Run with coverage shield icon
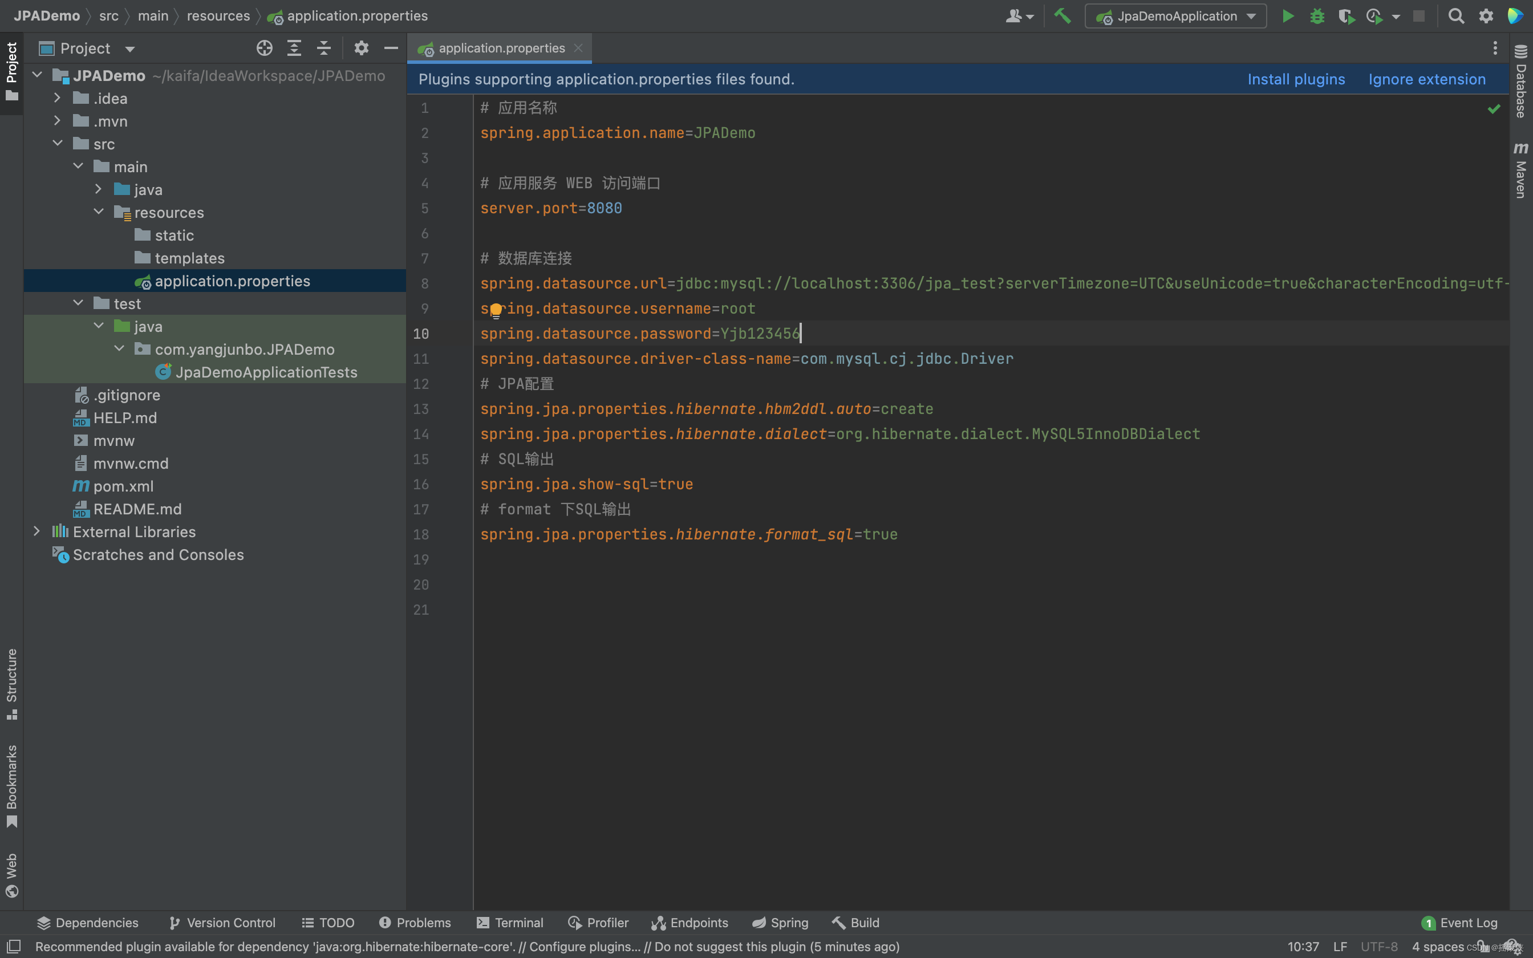The width and height of the screenshot is (1533, 958). [x=1346, y=16]
